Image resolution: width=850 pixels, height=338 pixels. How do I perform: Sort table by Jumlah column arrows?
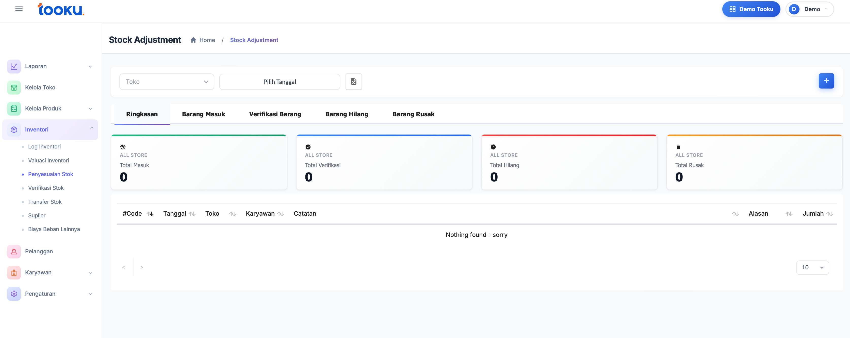(x=830, y=214)
